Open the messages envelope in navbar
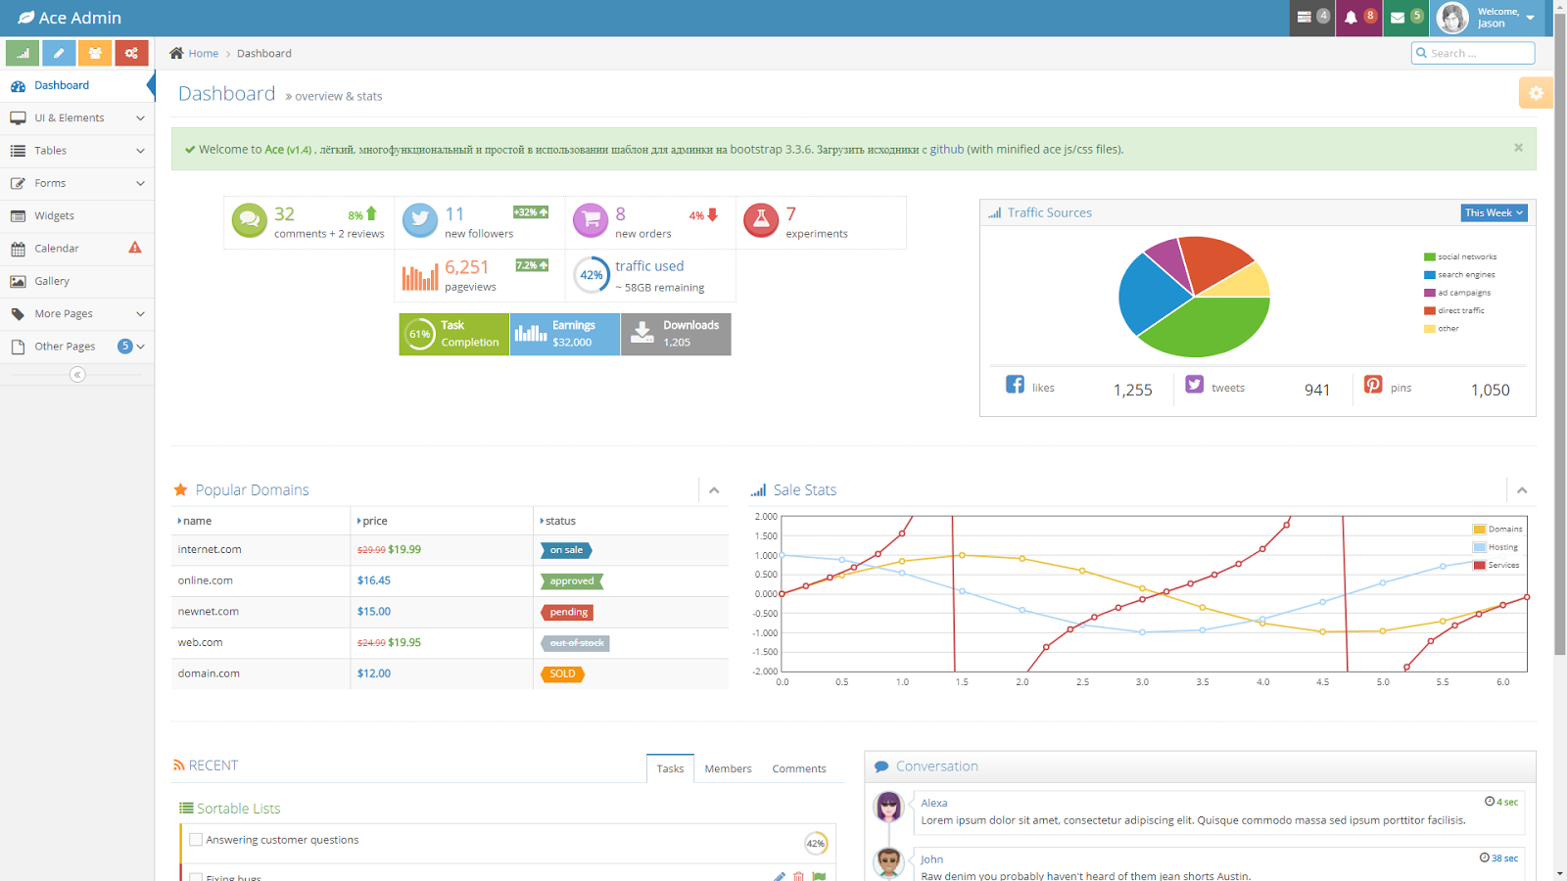Viewport: 1567px width, 881px height. [1406, 18]
